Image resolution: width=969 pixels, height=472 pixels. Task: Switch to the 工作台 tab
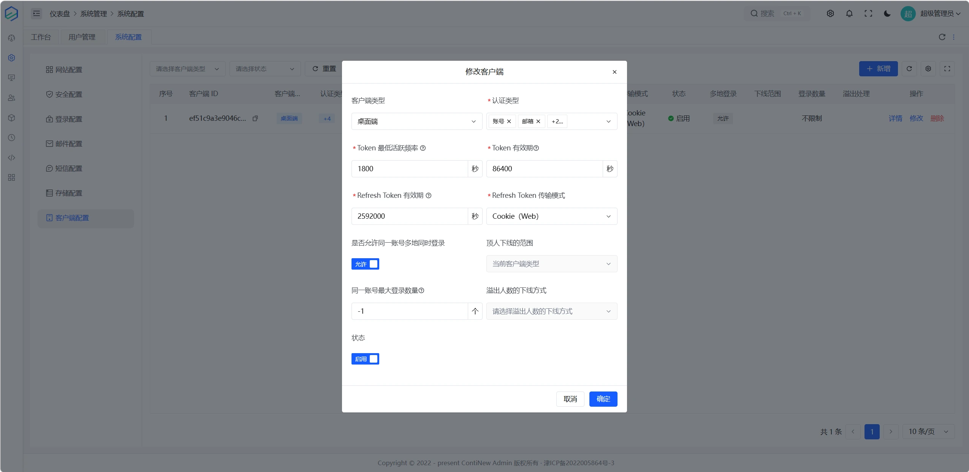pyautogui.click(x=41, y=37)
